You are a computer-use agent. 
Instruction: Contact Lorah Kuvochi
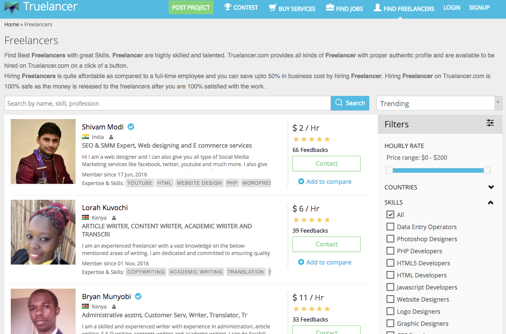tap(327, 244)
